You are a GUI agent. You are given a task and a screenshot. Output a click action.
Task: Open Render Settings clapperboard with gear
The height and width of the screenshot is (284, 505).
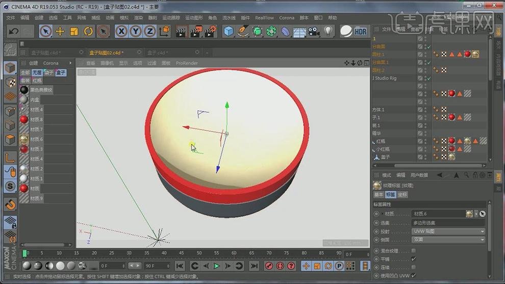tap(210, 31)
